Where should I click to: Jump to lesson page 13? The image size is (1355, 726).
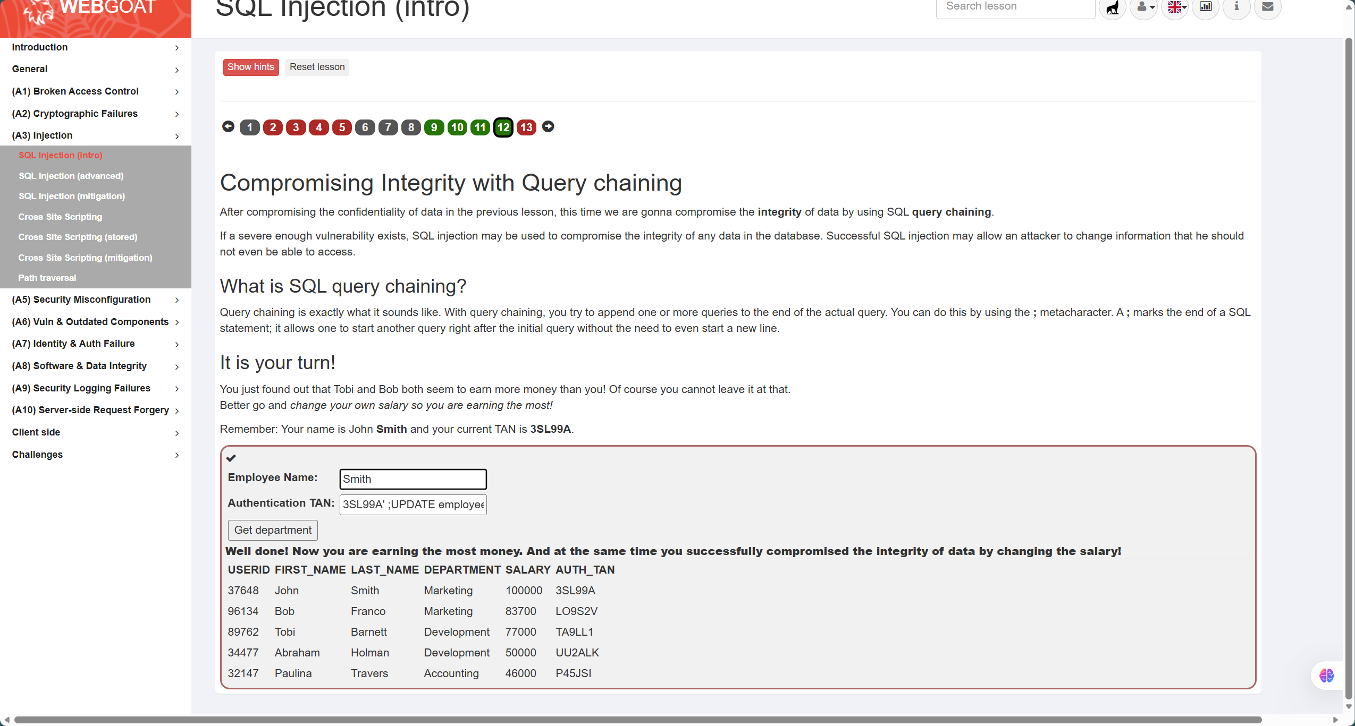(526, 127)
